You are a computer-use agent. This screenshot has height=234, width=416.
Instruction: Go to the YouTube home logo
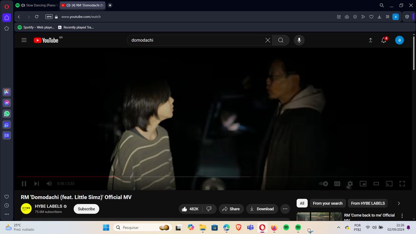46,40
